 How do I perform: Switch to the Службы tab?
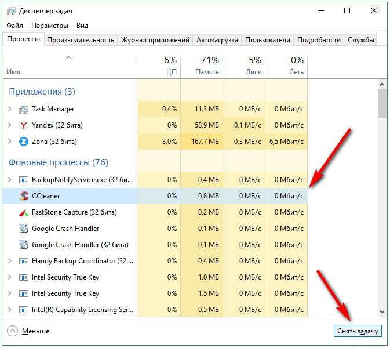click(x=361, y=40)
